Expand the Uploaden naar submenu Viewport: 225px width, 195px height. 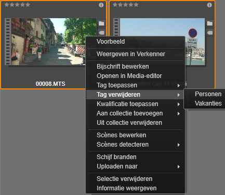[x=135, y=166]
